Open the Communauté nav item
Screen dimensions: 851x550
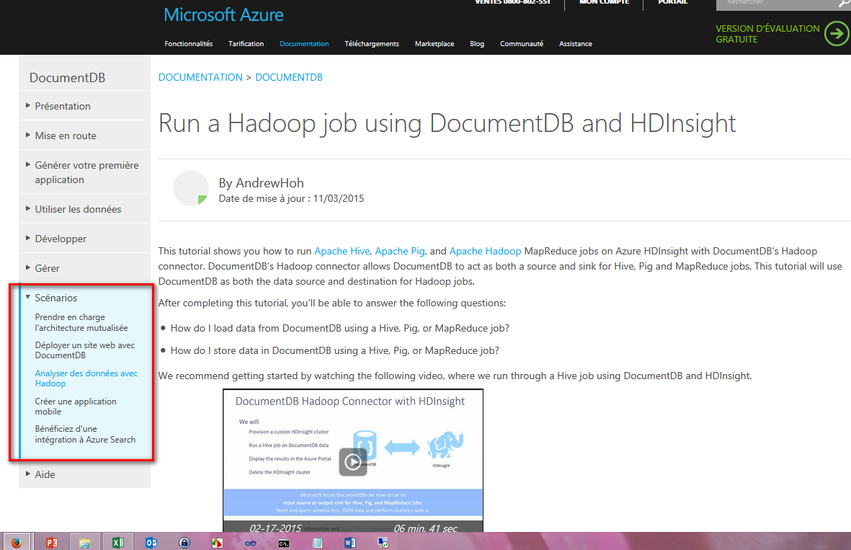(522, 43)
